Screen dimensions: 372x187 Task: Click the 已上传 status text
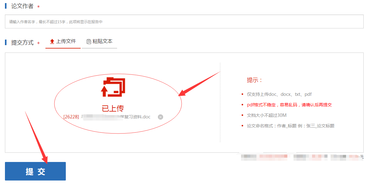pyautogui.click(x=113, y=108)
